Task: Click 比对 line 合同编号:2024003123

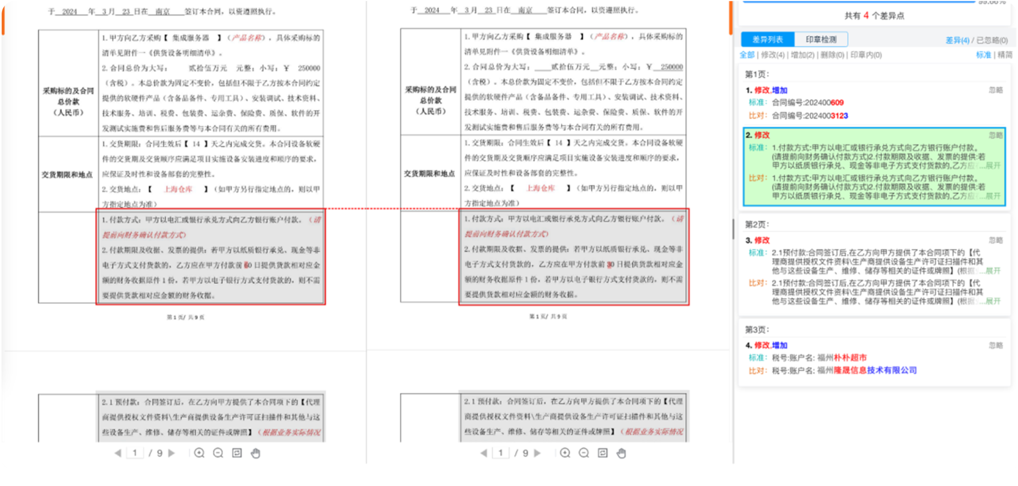Action: pos(810,116)
